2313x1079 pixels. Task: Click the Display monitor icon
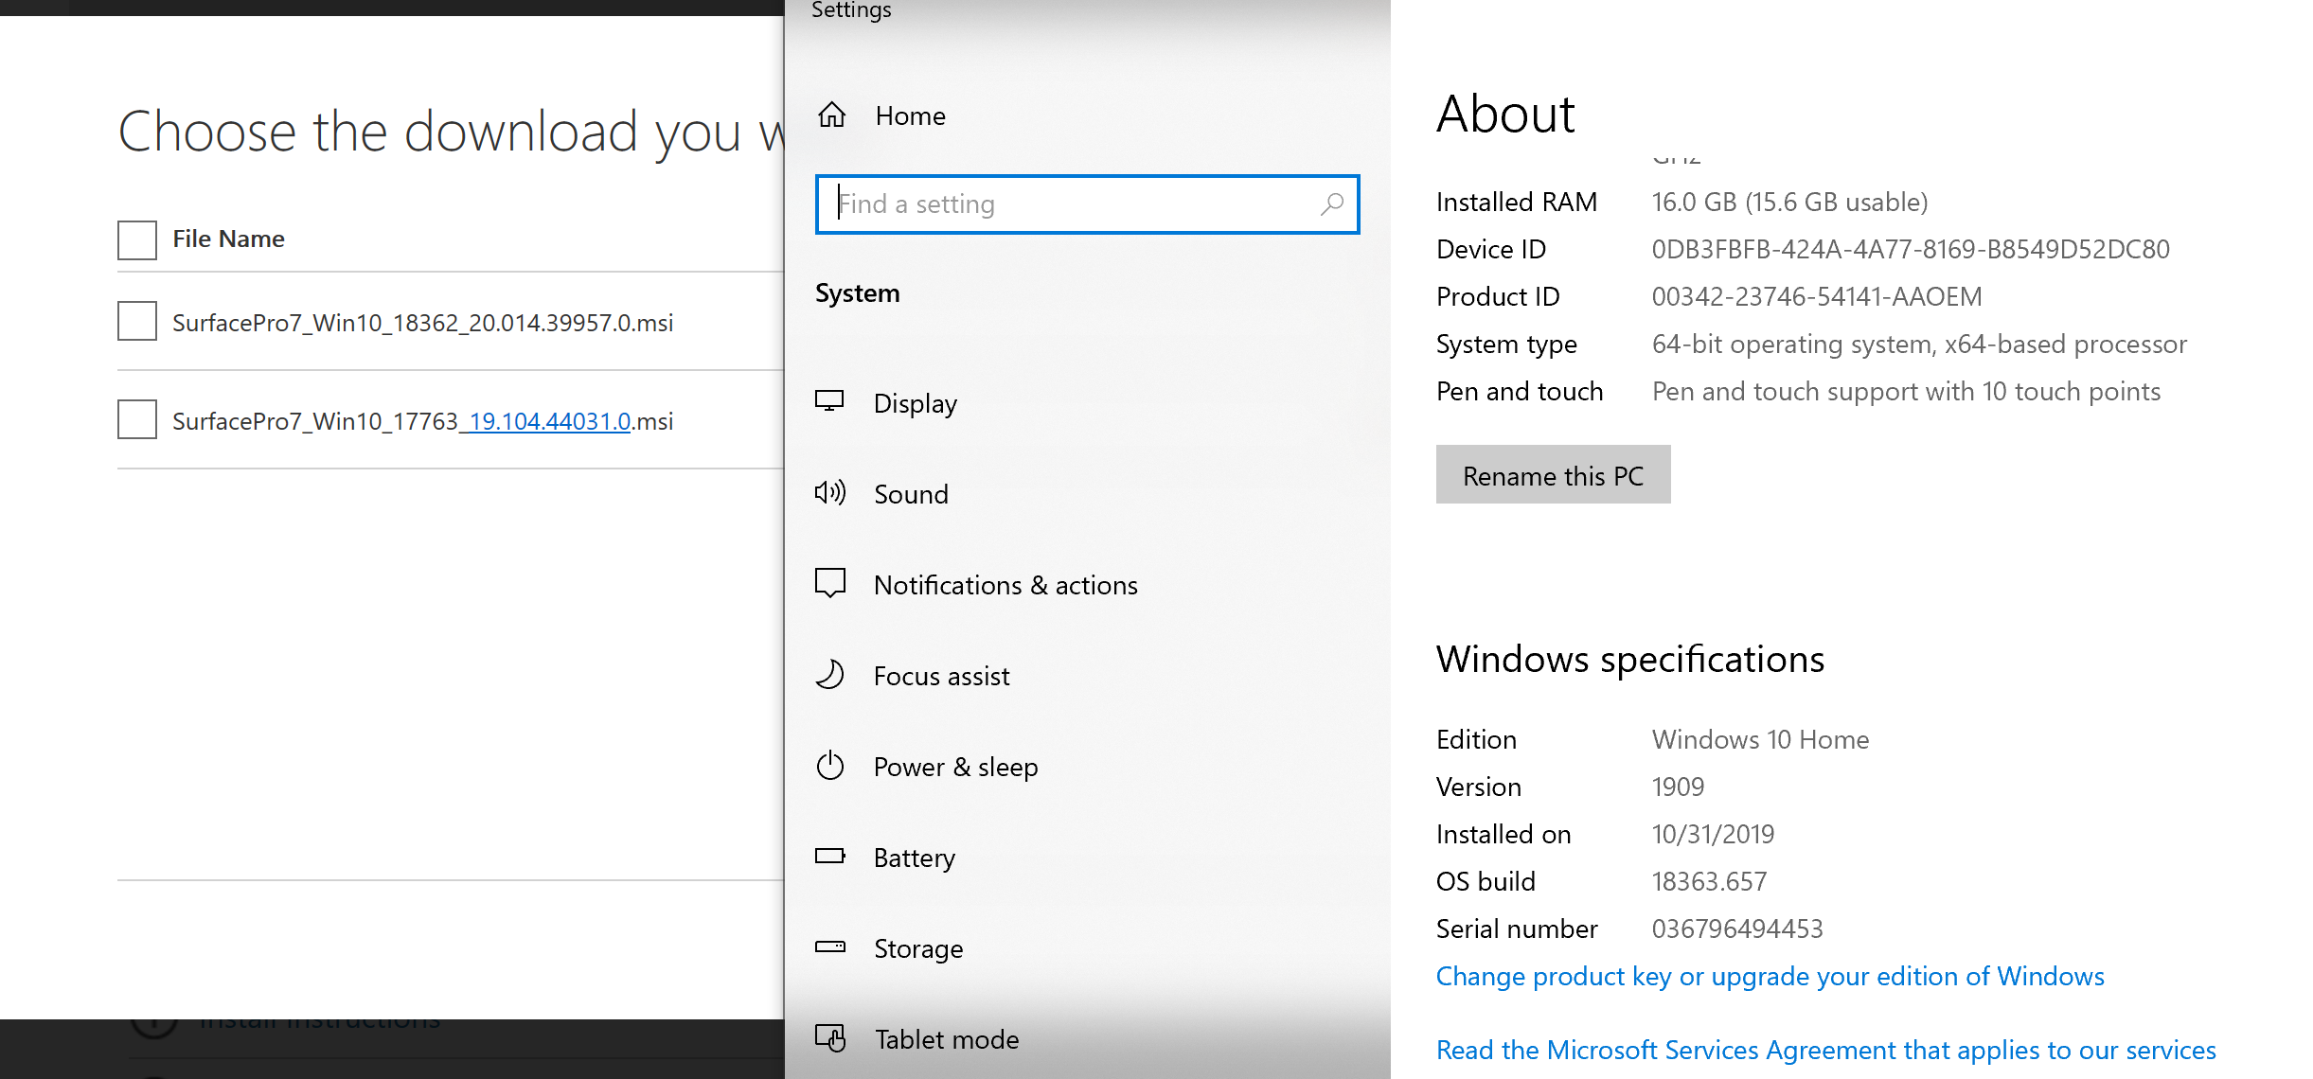830,401
